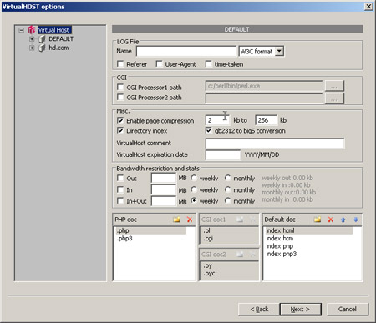Uncheck Enable page compression
This screenshot has height=323, width=376.
(x=120, y=120)
